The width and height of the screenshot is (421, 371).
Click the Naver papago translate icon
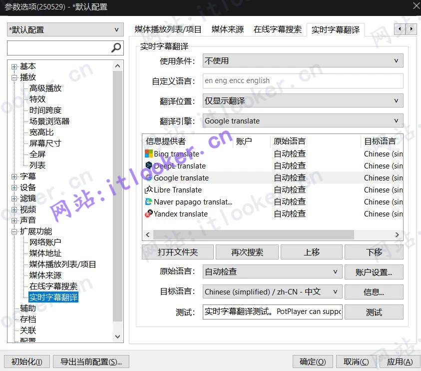click(149, 202)
